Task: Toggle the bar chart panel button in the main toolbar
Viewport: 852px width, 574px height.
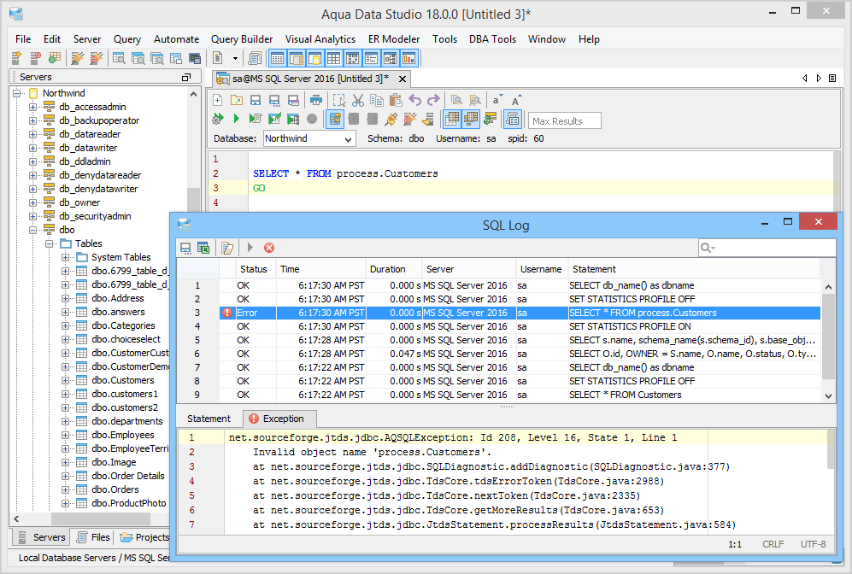Action: [x=408, y=58]
